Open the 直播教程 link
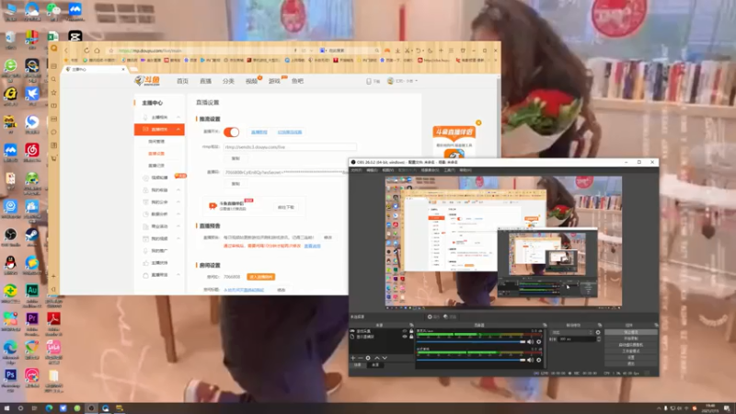This screenshot has width=736, height=414. 259,132
